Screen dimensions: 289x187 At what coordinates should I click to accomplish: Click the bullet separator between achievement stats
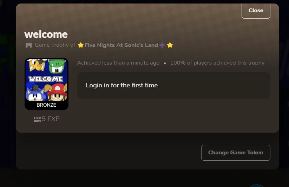tap(165, 64)
